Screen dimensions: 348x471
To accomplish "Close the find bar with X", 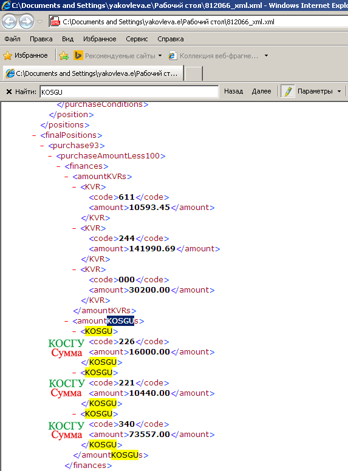I will click(9, 92).
